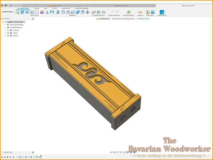Expand the Dokumenteinstellungen tree node
The width and height of the screenshot is (213, 160).
5,25
